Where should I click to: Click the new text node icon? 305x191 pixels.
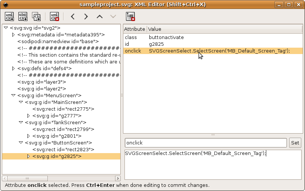click(x=23, y=17)
